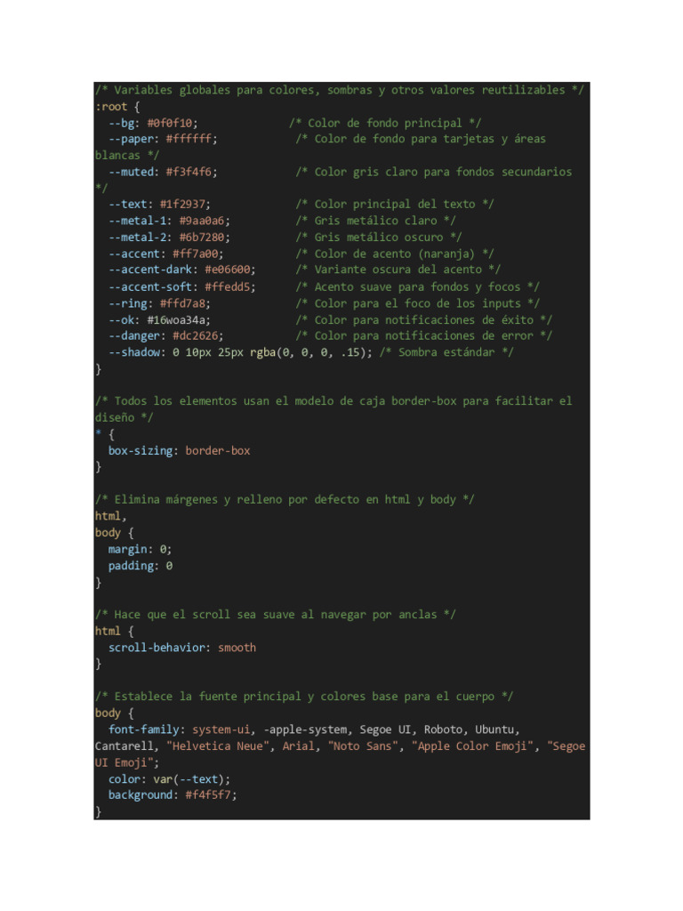
Task: Place cursor on --accent-dark: #e06600
Action: coord(181,270)
